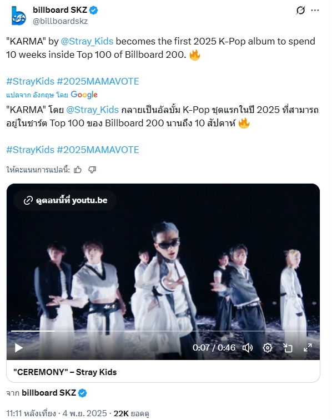Image resolution: width=332 pixels, height=419 pixels.
Task: Open the watch on youtu.be link
Action: 65,200
